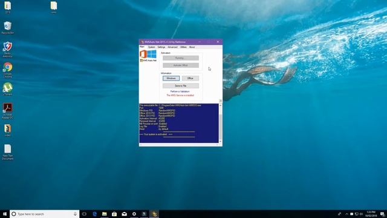The height and width of the screenshot is (218, 387).
Task: Select the shield security app desktop icon
Action: pyautogui.click(x=8, y=50)
